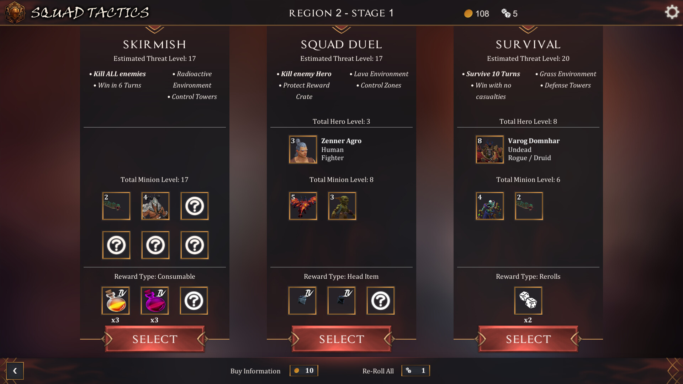This screenshot has height=384, width=683.
Task: Select the orange potion consumable reward
Action: pos(116,301)
